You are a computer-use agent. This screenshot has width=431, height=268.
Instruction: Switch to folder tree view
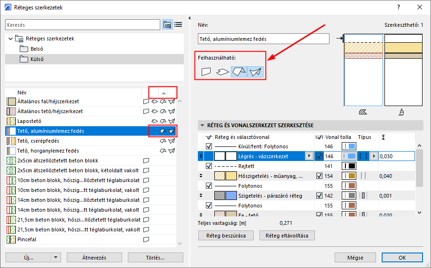tap(167, 25)
